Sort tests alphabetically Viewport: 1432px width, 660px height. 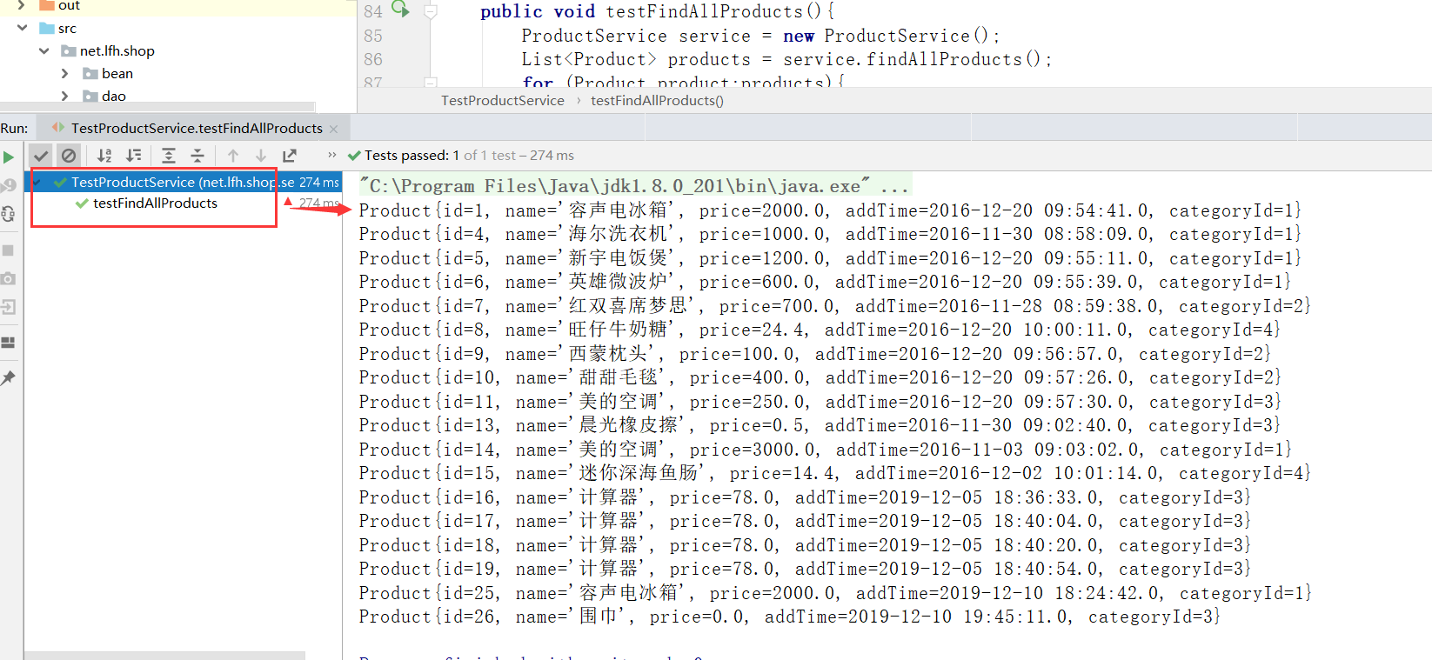pos(104,156)
